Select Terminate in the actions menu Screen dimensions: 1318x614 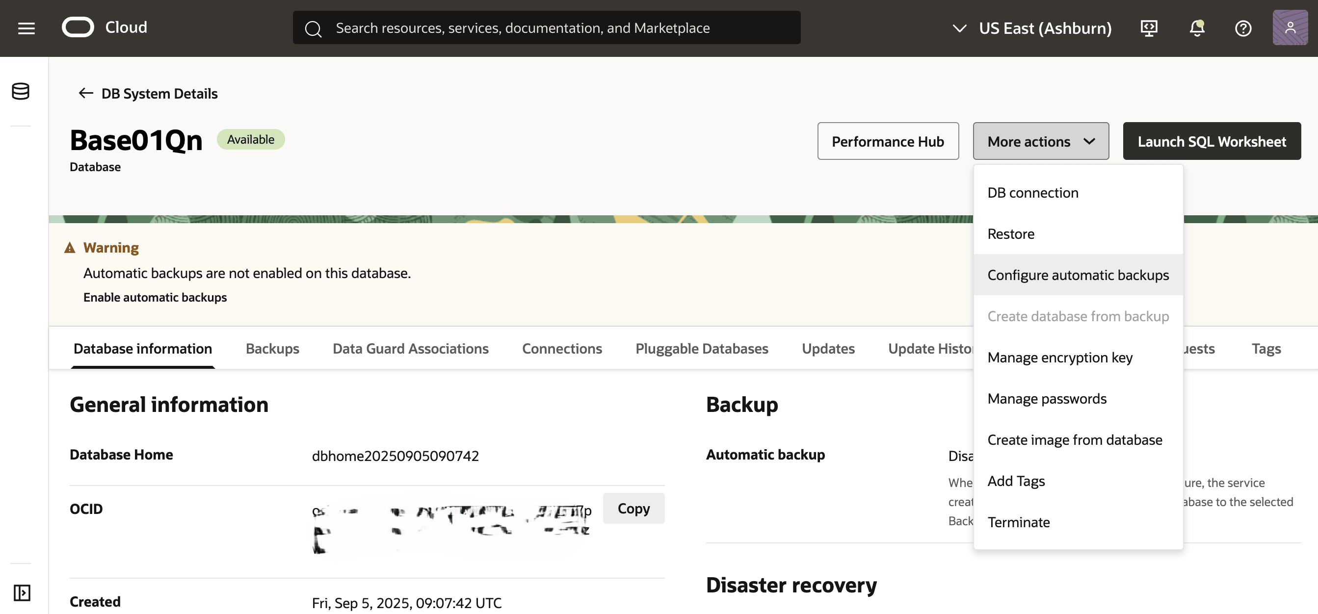tap(1019, 522)
